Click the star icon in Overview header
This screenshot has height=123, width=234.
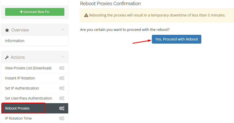[x=7, y=30]
